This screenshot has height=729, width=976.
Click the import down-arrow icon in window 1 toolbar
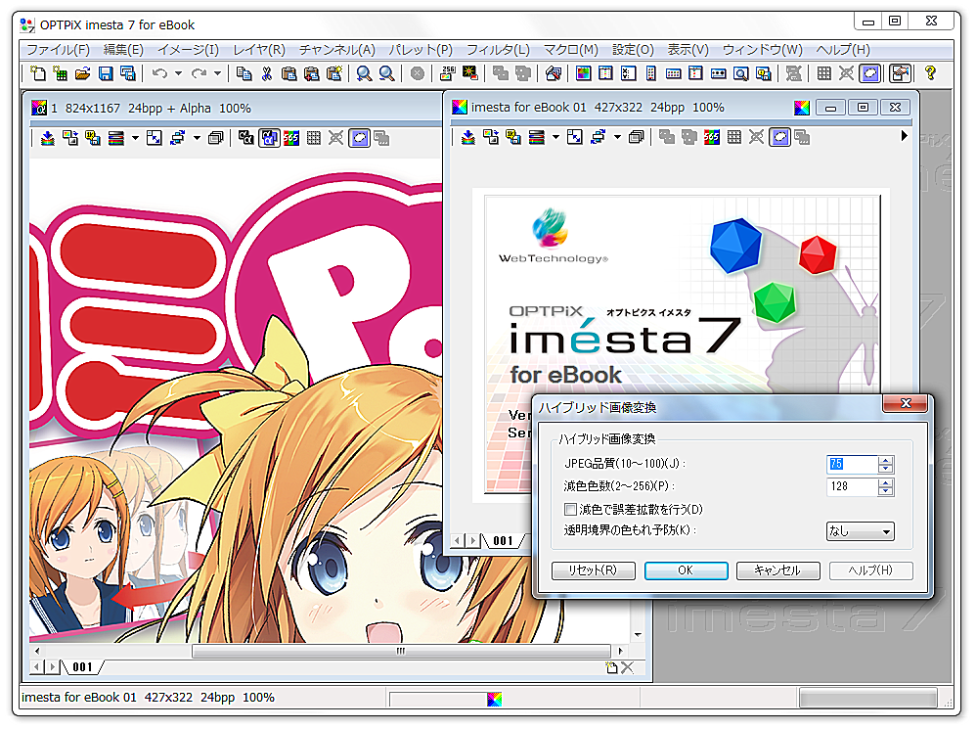(48, 138)
